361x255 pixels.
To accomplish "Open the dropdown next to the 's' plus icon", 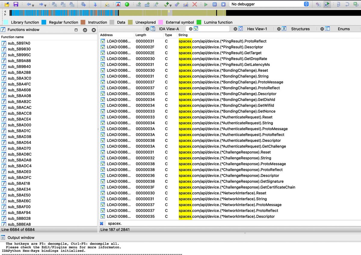I will tap(170, 5).
